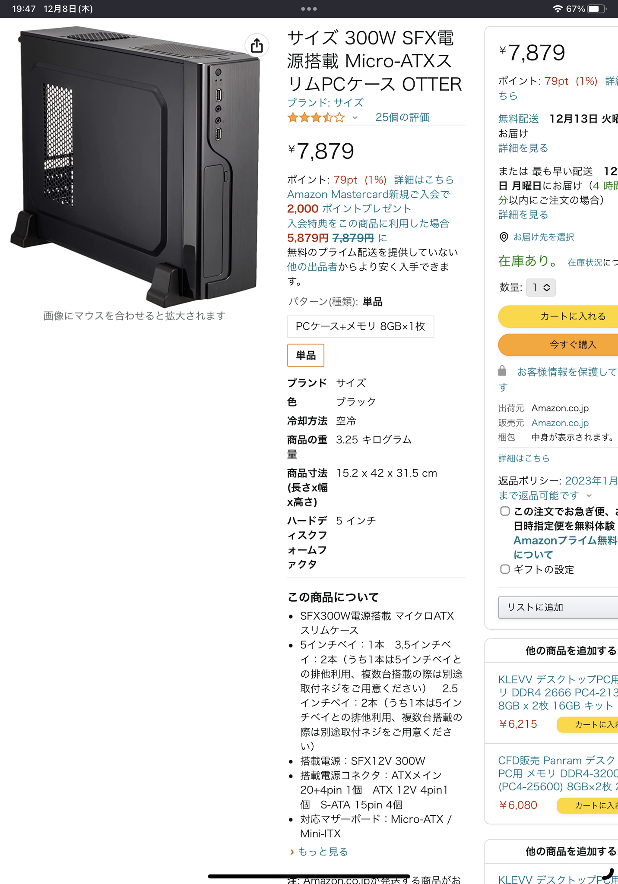Open the 数量 quantity dropdown
This screenshot has width=618, height=884.
pos(541,287)
